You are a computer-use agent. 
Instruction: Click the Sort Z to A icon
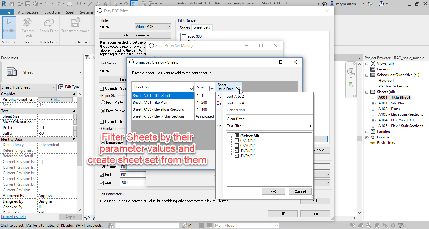(x=219, y=103)
